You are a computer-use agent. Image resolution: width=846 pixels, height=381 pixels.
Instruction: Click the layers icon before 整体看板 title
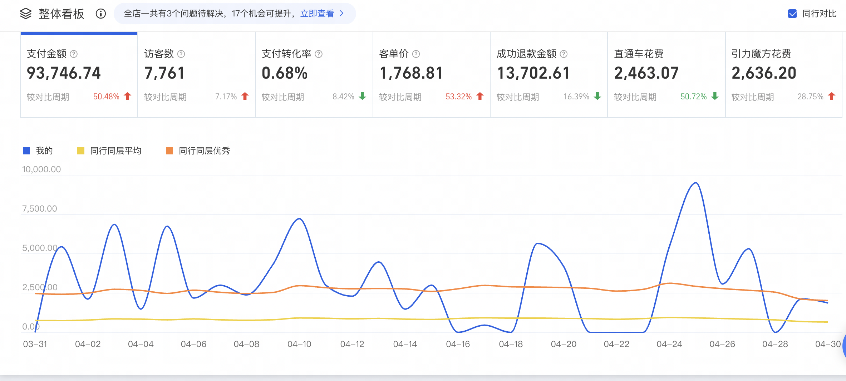[26, 14]
